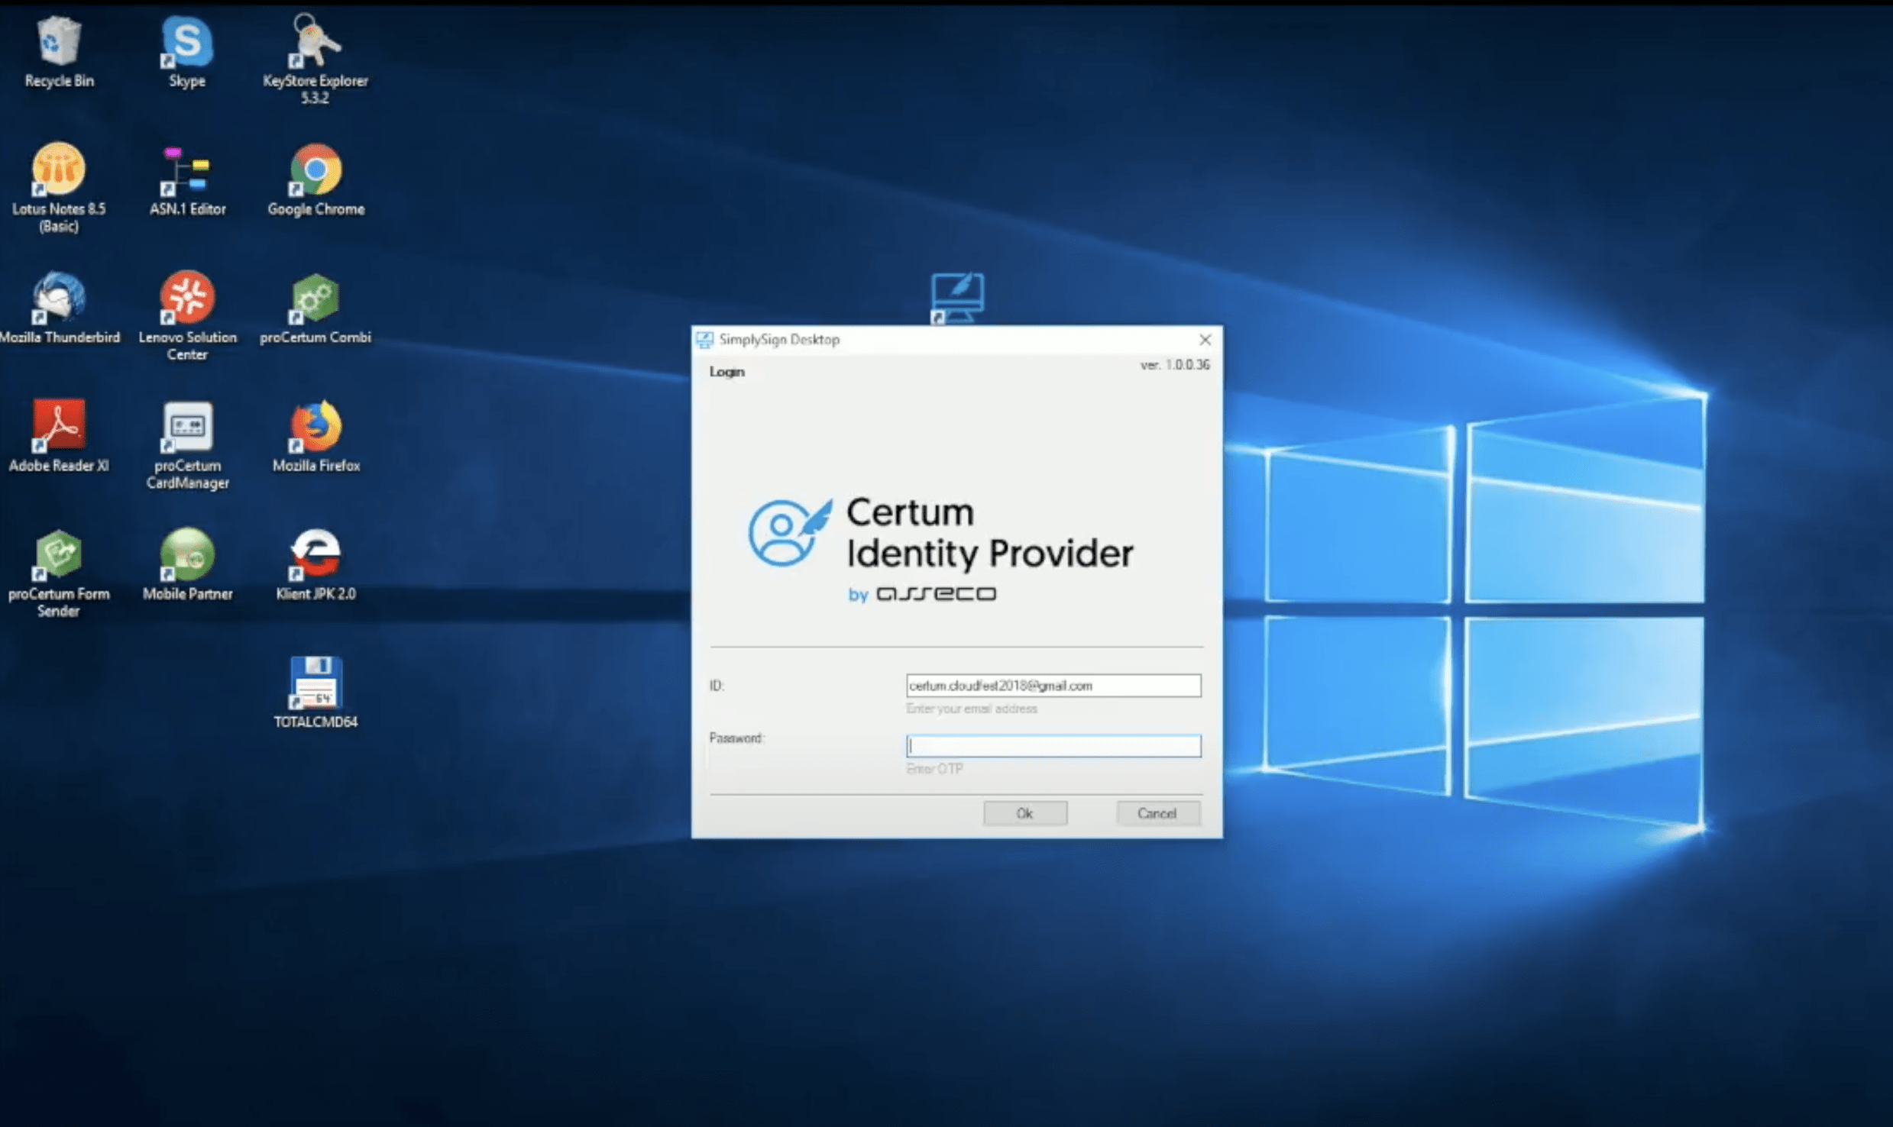The width and height of the screenshot is (1893, 1127).
Task: Select the SimplySign desktop shortcut above the dialog
Action: pyautogui.click(x=956, y=298)
